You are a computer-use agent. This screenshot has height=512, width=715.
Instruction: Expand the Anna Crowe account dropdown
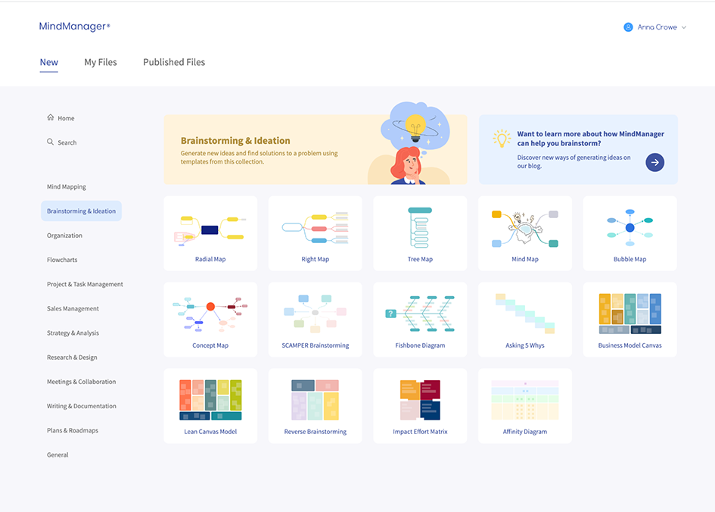(x=684, y=27)
